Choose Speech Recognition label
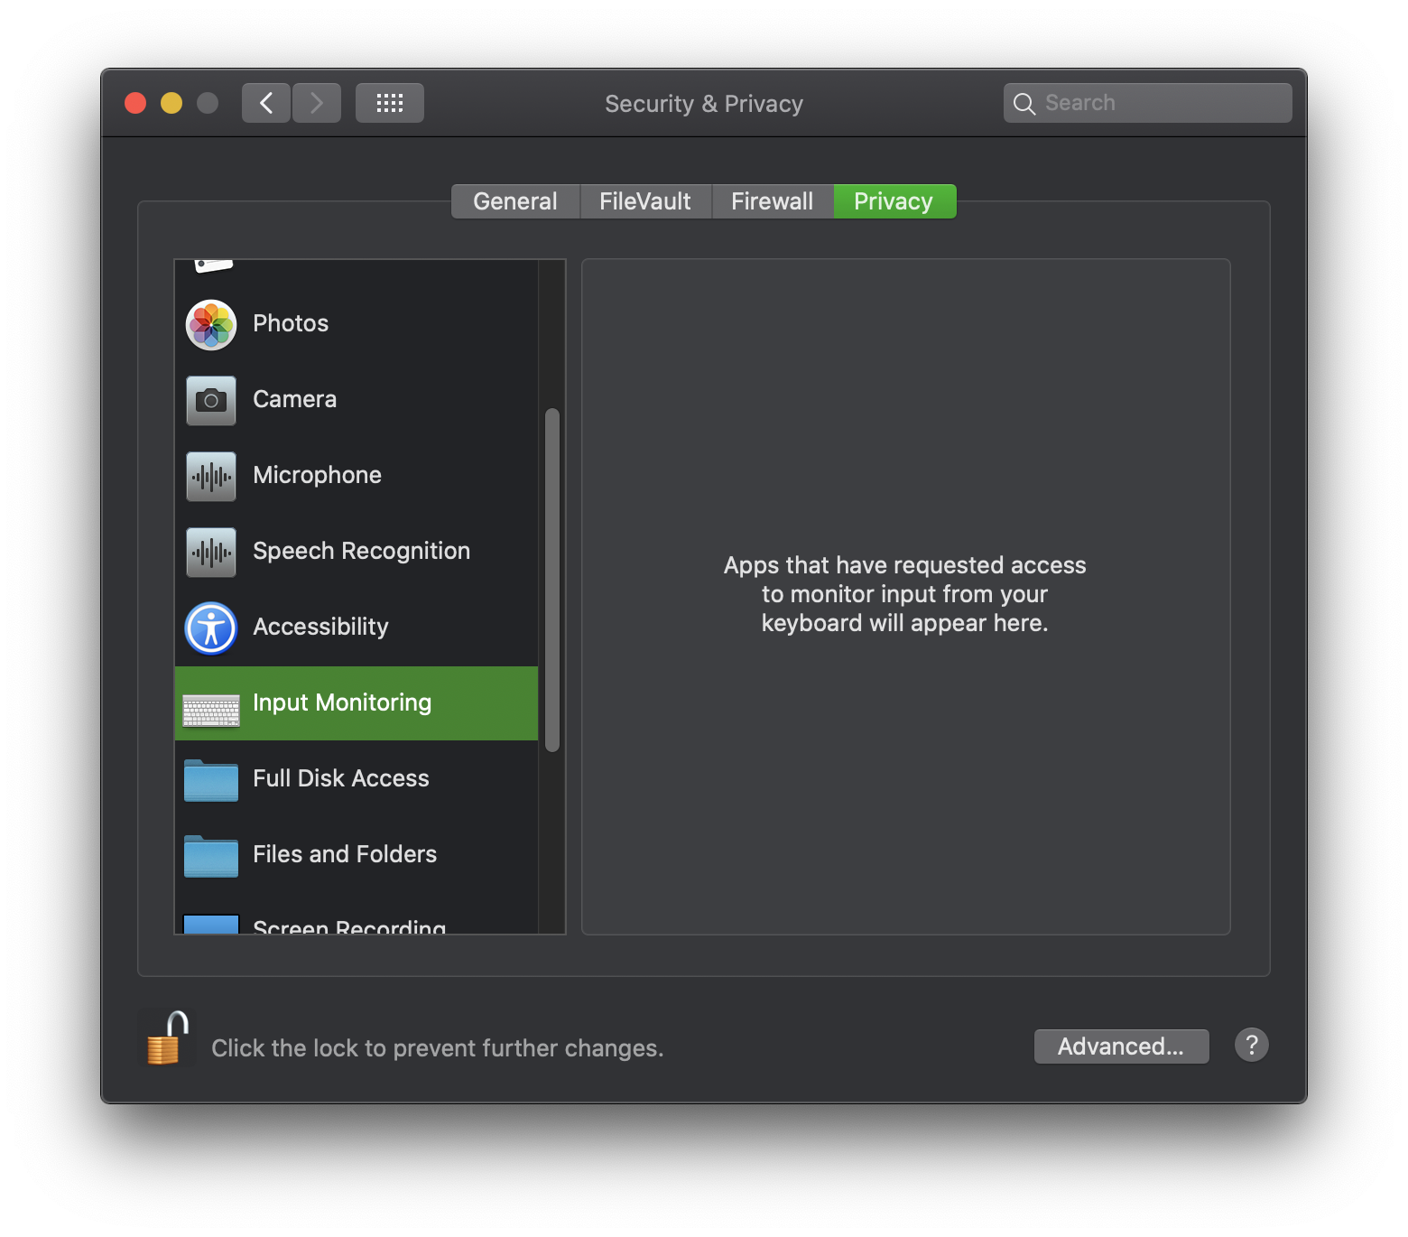The width and height of the screenshot is (1408, 1237). (362, 551)
